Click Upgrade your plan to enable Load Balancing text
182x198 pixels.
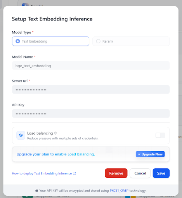[x=56, y=154]
